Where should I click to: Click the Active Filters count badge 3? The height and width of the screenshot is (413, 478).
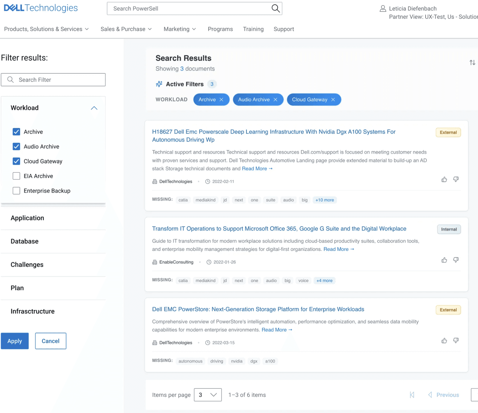(212, 84)
